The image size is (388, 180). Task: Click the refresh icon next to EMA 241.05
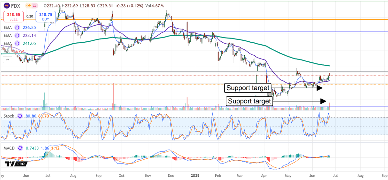(17, 43)
